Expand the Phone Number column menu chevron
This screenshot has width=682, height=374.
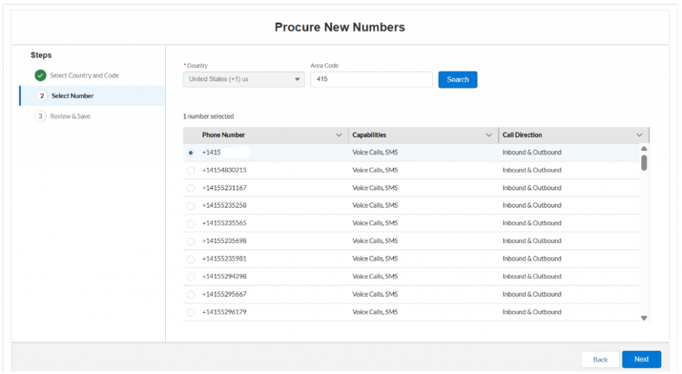(x=339, y=135)
